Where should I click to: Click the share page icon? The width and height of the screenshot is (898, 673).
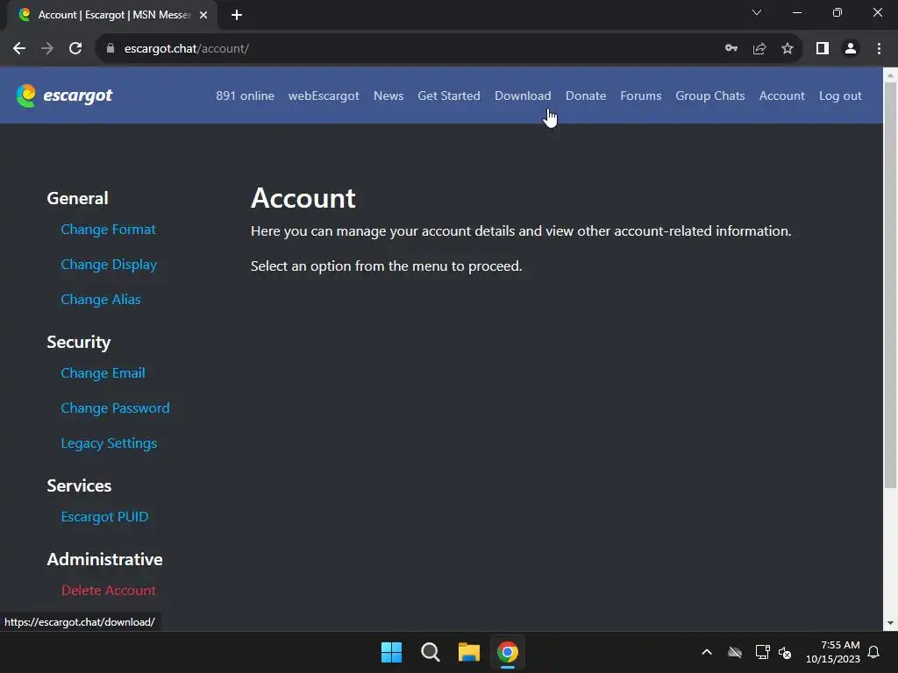pos(759,49)
